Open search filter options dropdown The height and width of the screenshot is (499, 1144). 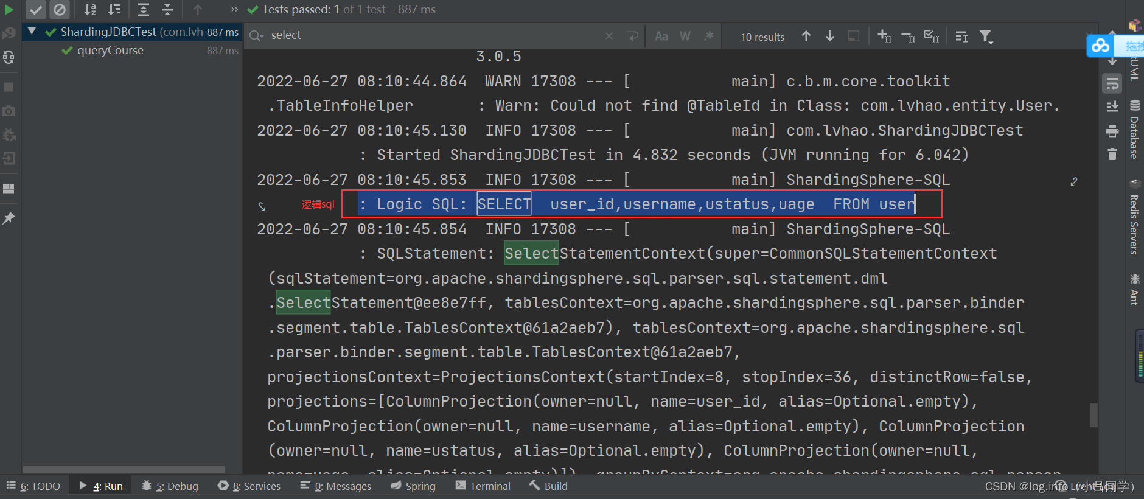[986, 37]
